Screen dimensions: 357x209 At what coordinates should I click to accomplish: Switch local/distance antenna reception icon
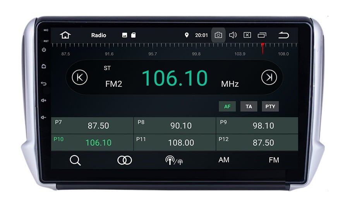tap(174, 160)
